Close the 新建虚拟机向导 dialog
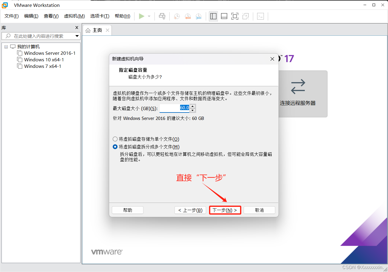This screenshot has height=272, width=388. pyautogui.click(x=272, y=59)
